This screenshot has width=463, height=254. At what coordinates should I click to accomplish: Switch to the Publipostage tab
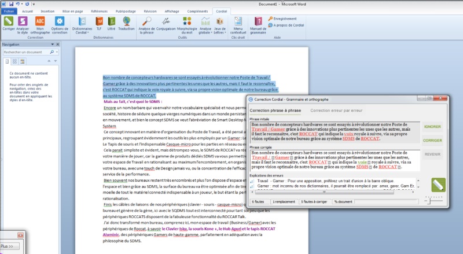click(x=126, y=11)
